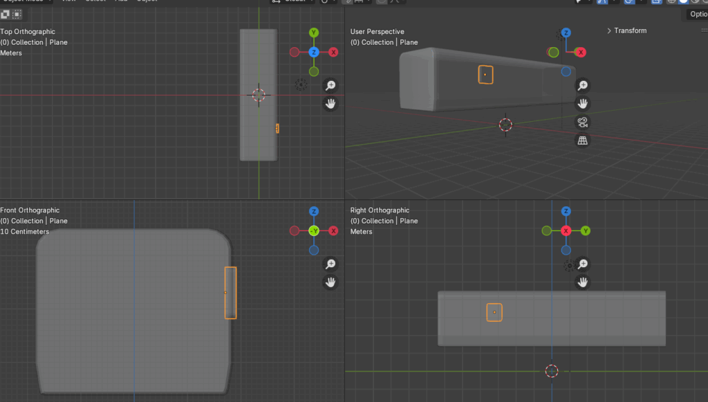Toggle camera view in User Perspective viewport
The width and height of the screenshot is (708, 402).
[x=583, y=122]
